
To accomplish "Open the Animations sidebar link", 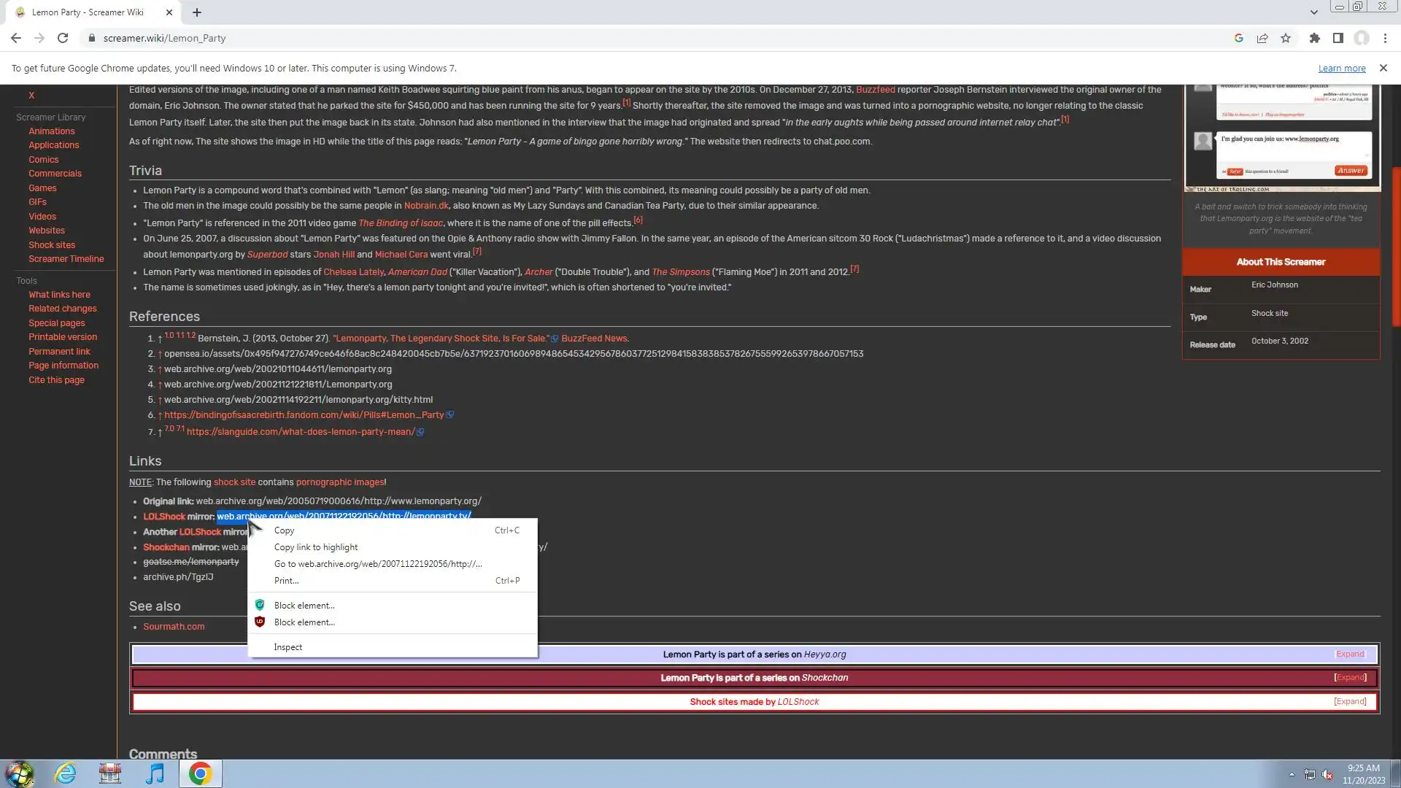I will point(51,131).
